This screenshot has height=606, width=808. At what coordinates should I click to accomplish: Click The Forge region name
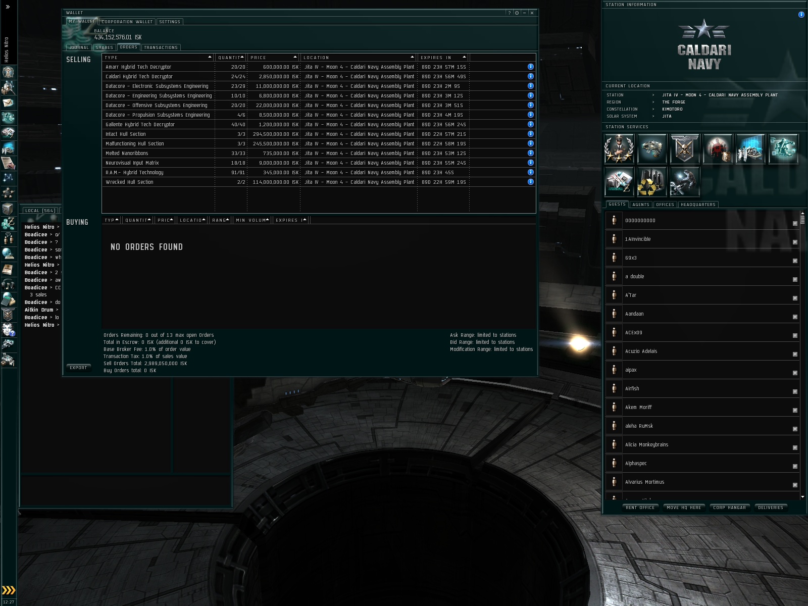click(x=674, y=102)
